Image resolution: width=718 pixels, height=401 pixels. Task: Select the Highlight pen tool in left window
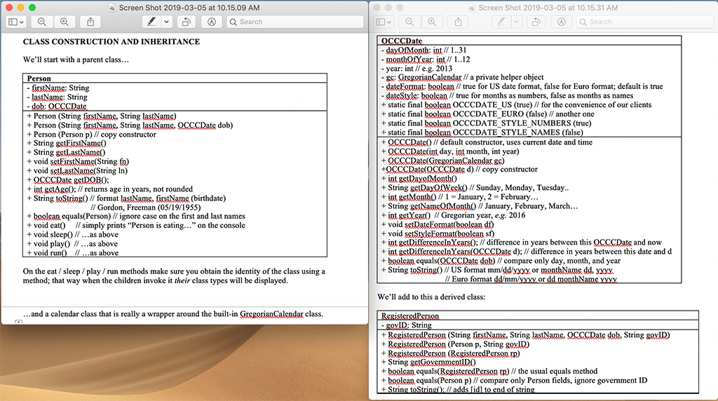(x=151, y=22)
